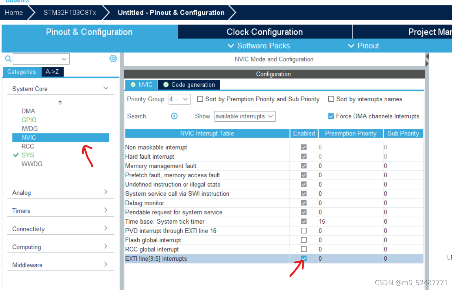Select IWDG in System Core
The width and height of the screenshot is (452, 290).
pyautogui.click(x=30, y=129)
